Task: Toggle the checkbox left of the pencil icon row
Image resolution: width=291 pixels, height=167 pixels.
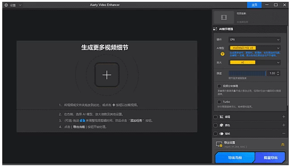Action: pyautogui.click(x=215, y=117)
